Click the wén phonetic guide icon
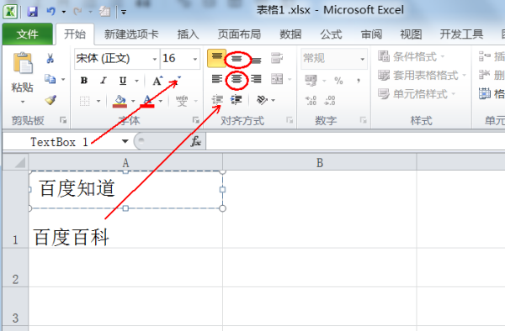505x331 pixels. tap(182, 101)
